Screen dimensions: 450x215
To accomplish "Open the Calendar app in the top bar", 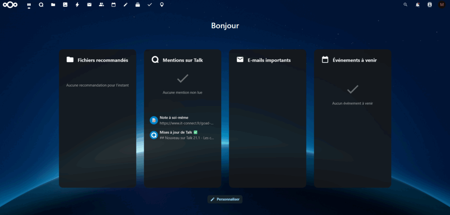I will coord(113,5).
